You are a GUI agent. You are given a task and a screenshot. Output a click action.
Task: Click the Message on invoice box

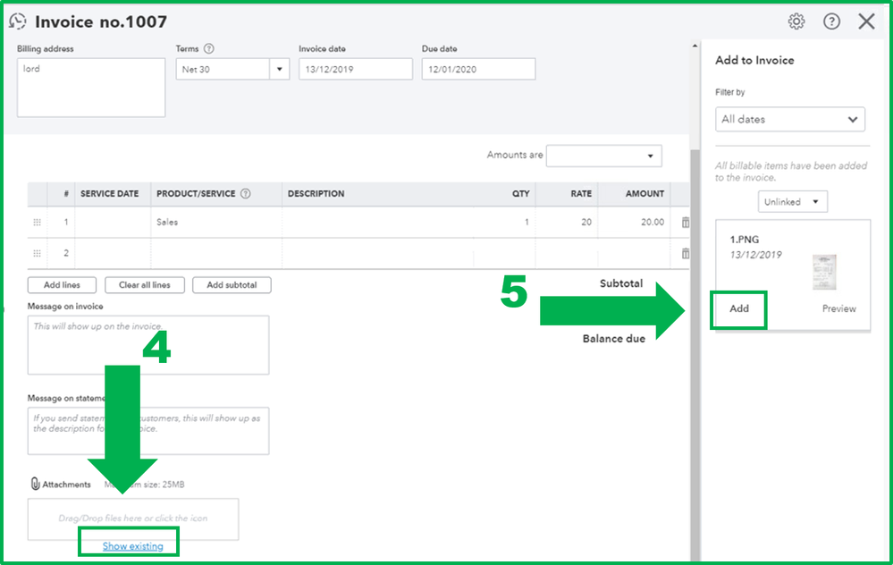(148, 345)
